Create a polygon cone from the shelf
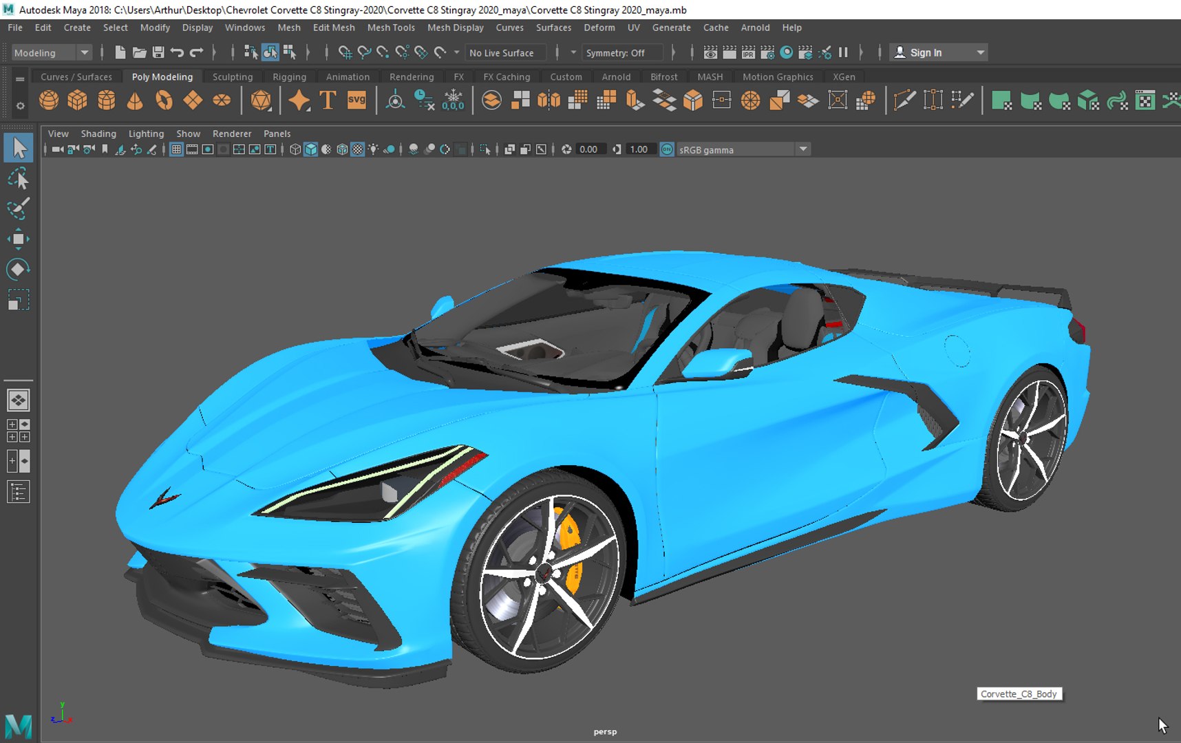Image resolution: width=1181 pixels, height=743 pixels. [135, 100]
